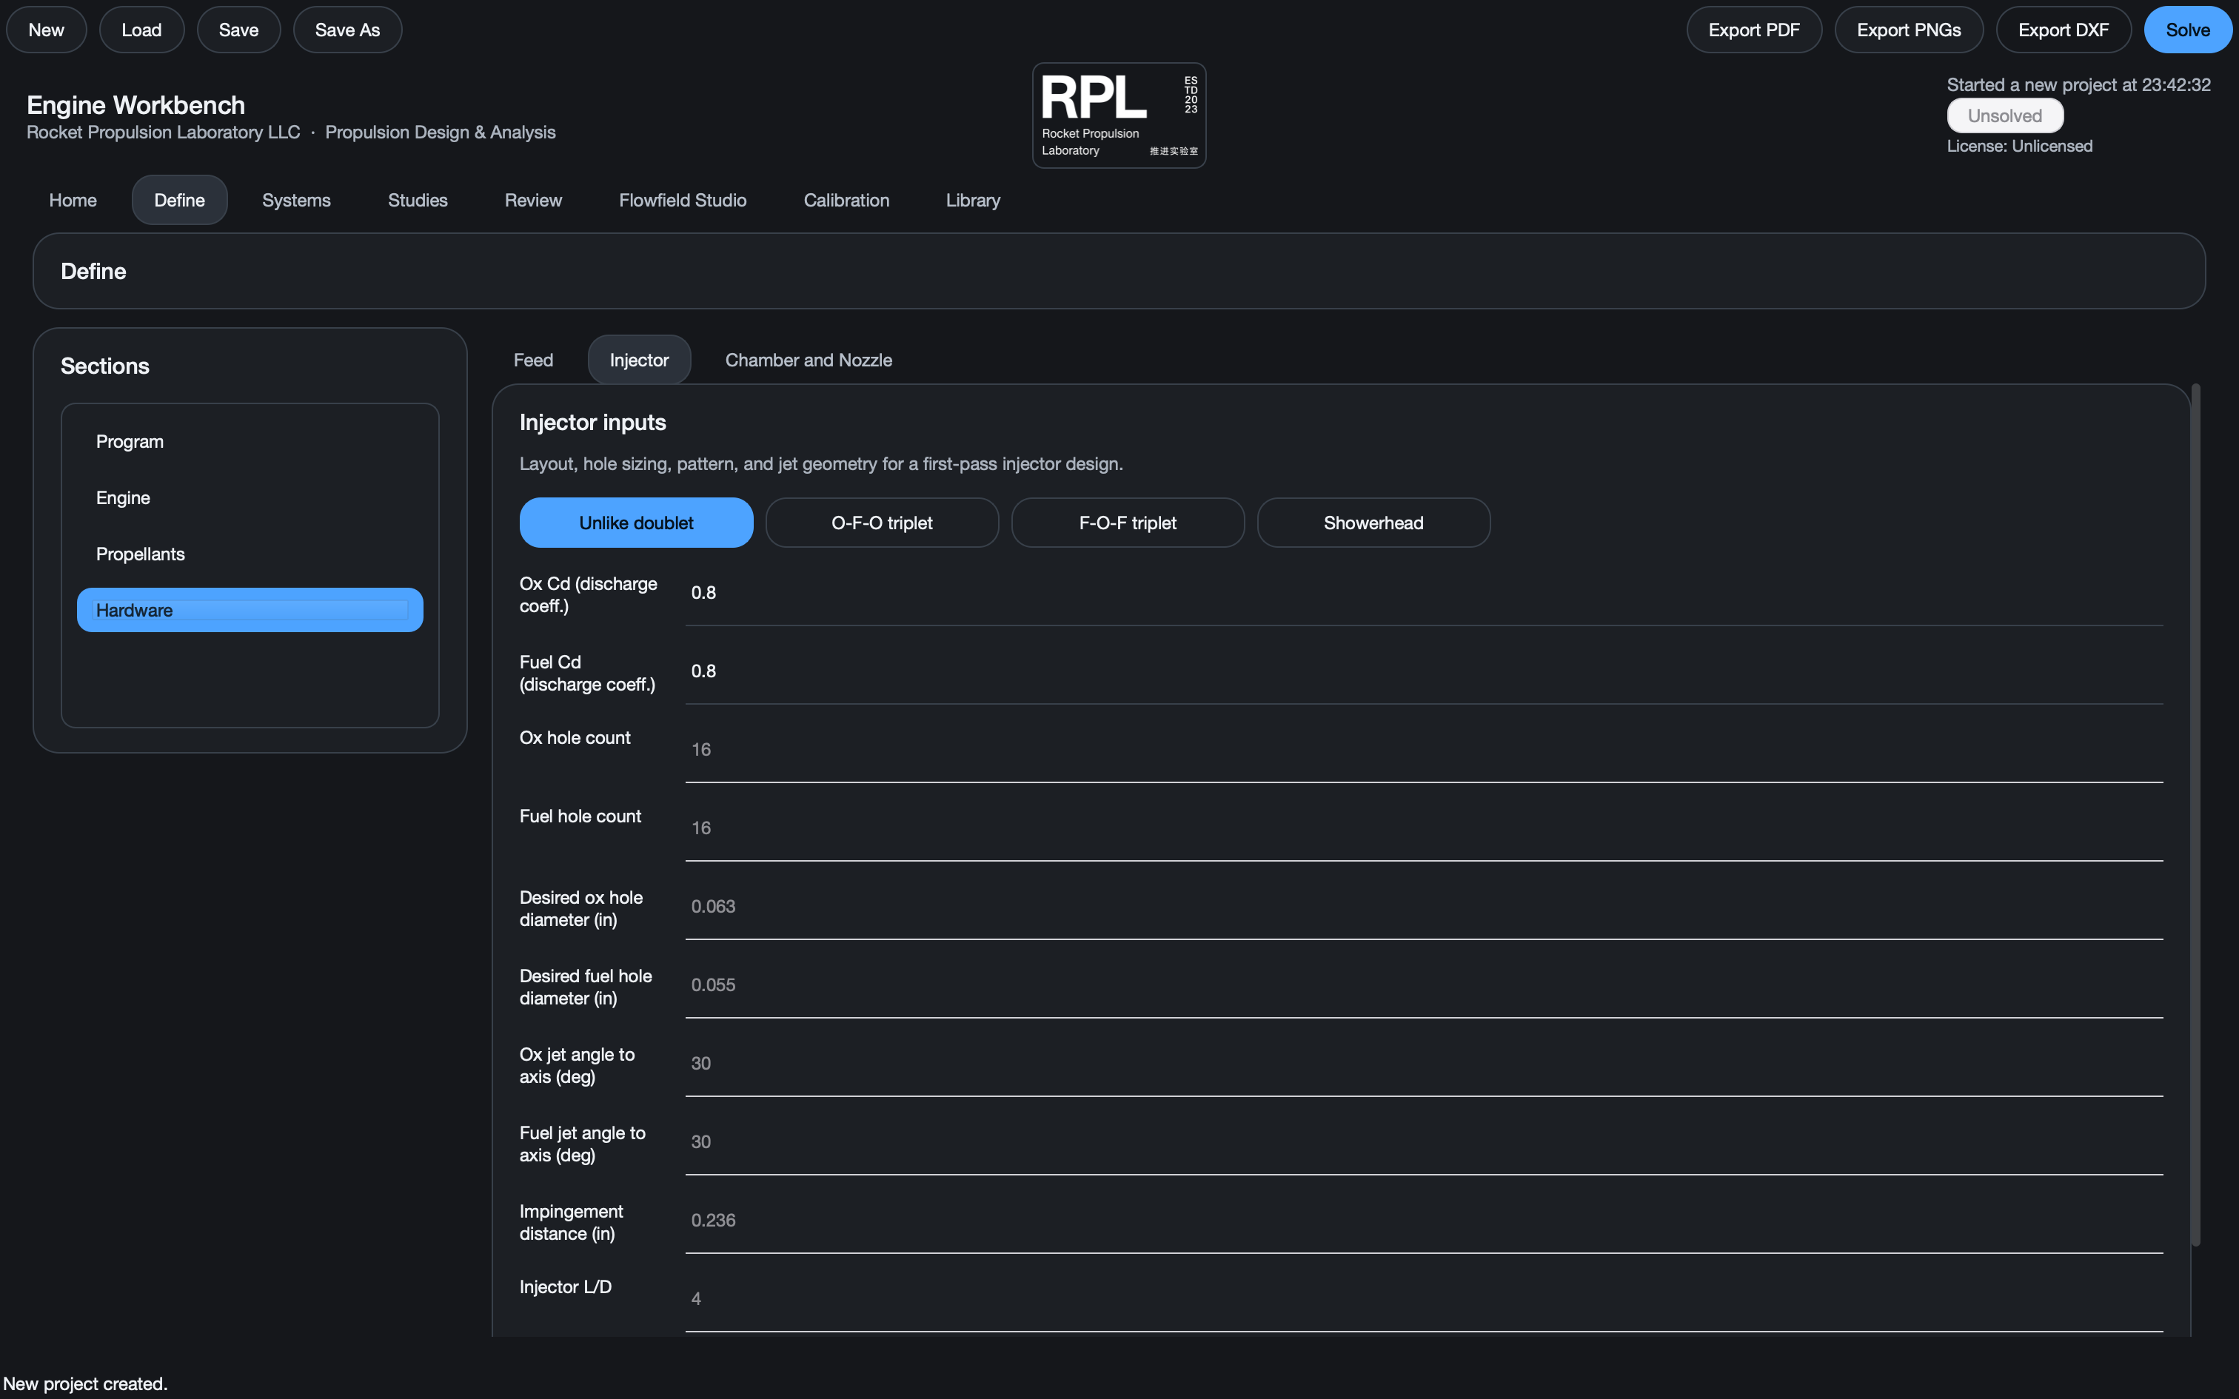
Task: Select the F-O-F triplet injector type
Action: click(x=1128, y=523)
